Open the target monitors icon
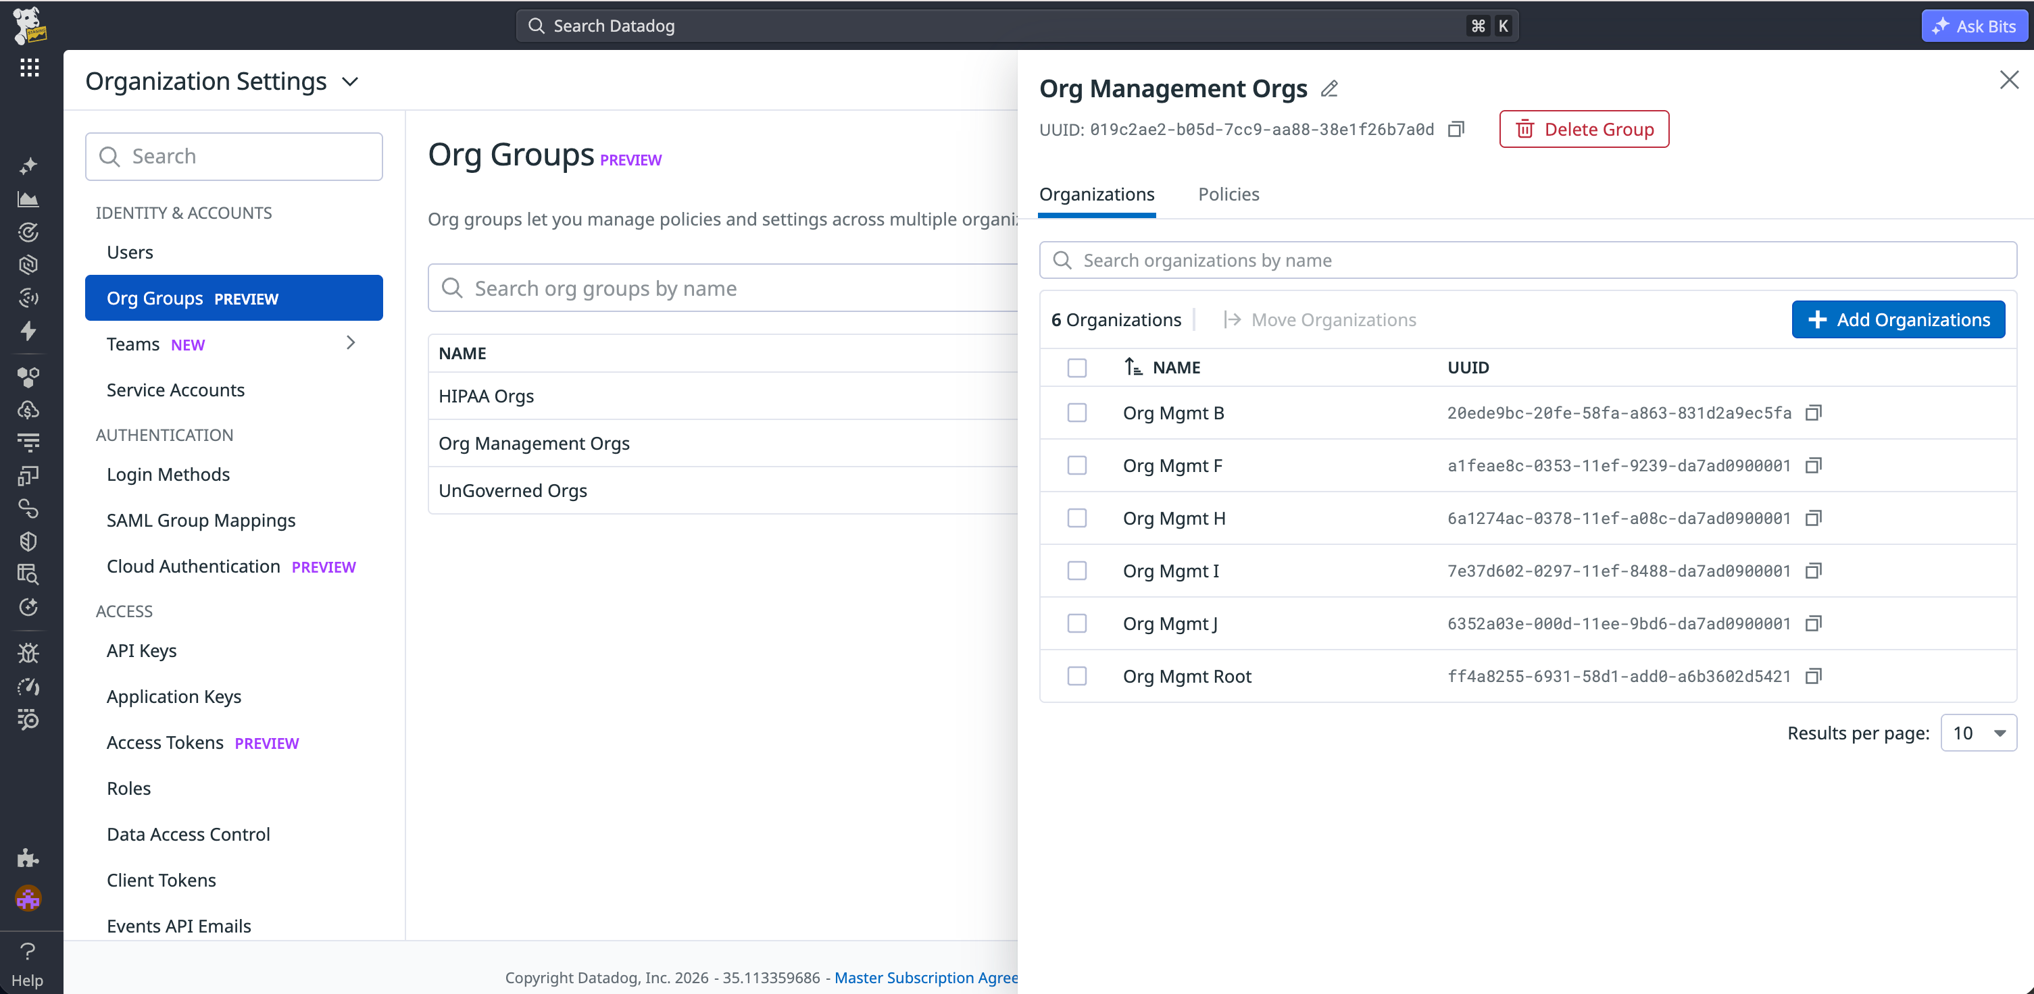 point(28,232)
